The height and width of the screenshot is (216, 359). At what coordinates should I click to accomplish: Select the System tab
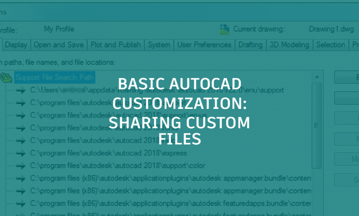159,45
